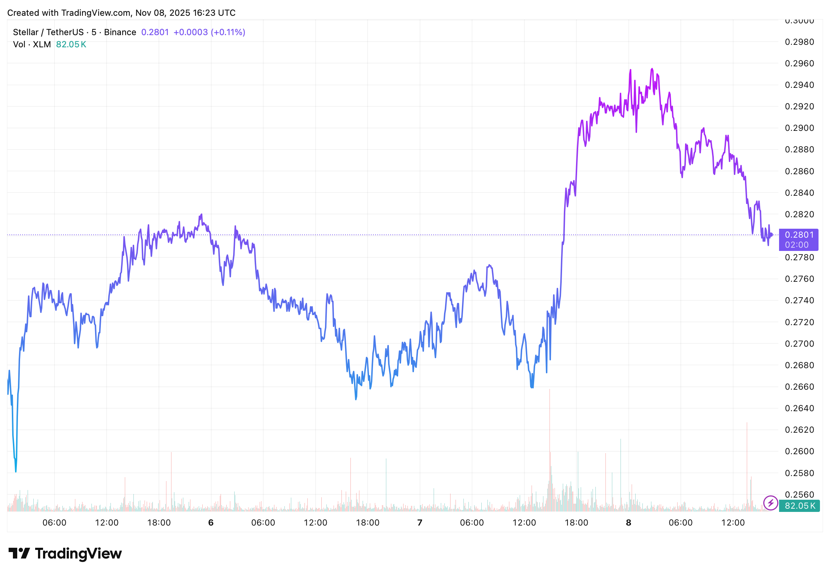
Task: Click the +0.0003 (+0.11%) change value
Action: click(209, 32)
